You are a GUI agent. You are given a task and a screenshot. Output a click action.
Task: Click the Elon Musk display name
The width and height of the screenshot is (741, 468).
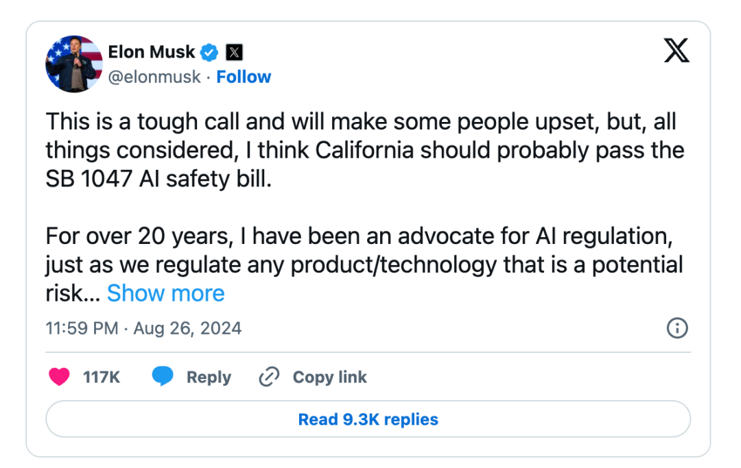point(152,52)
